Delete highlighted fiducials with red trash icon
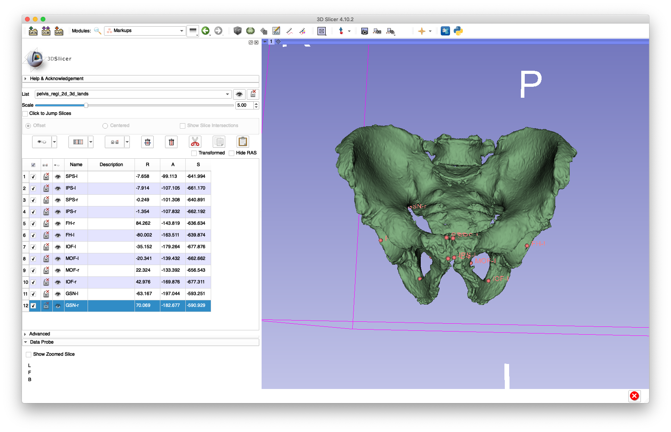The height and width of the screenshot is (432, 671). coord(171,142)
